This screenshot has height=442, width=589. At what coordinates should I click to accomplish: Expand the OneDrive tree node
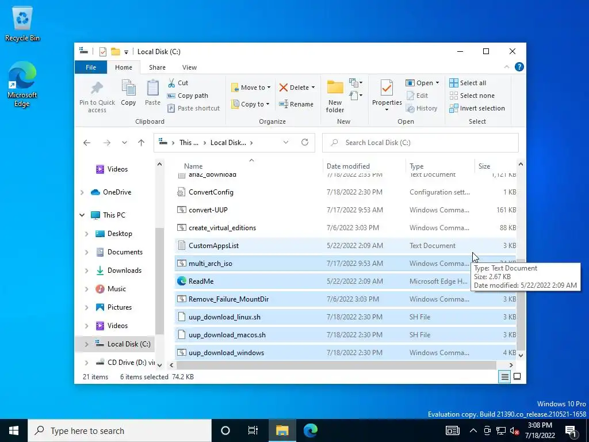(x=82, y=192)
